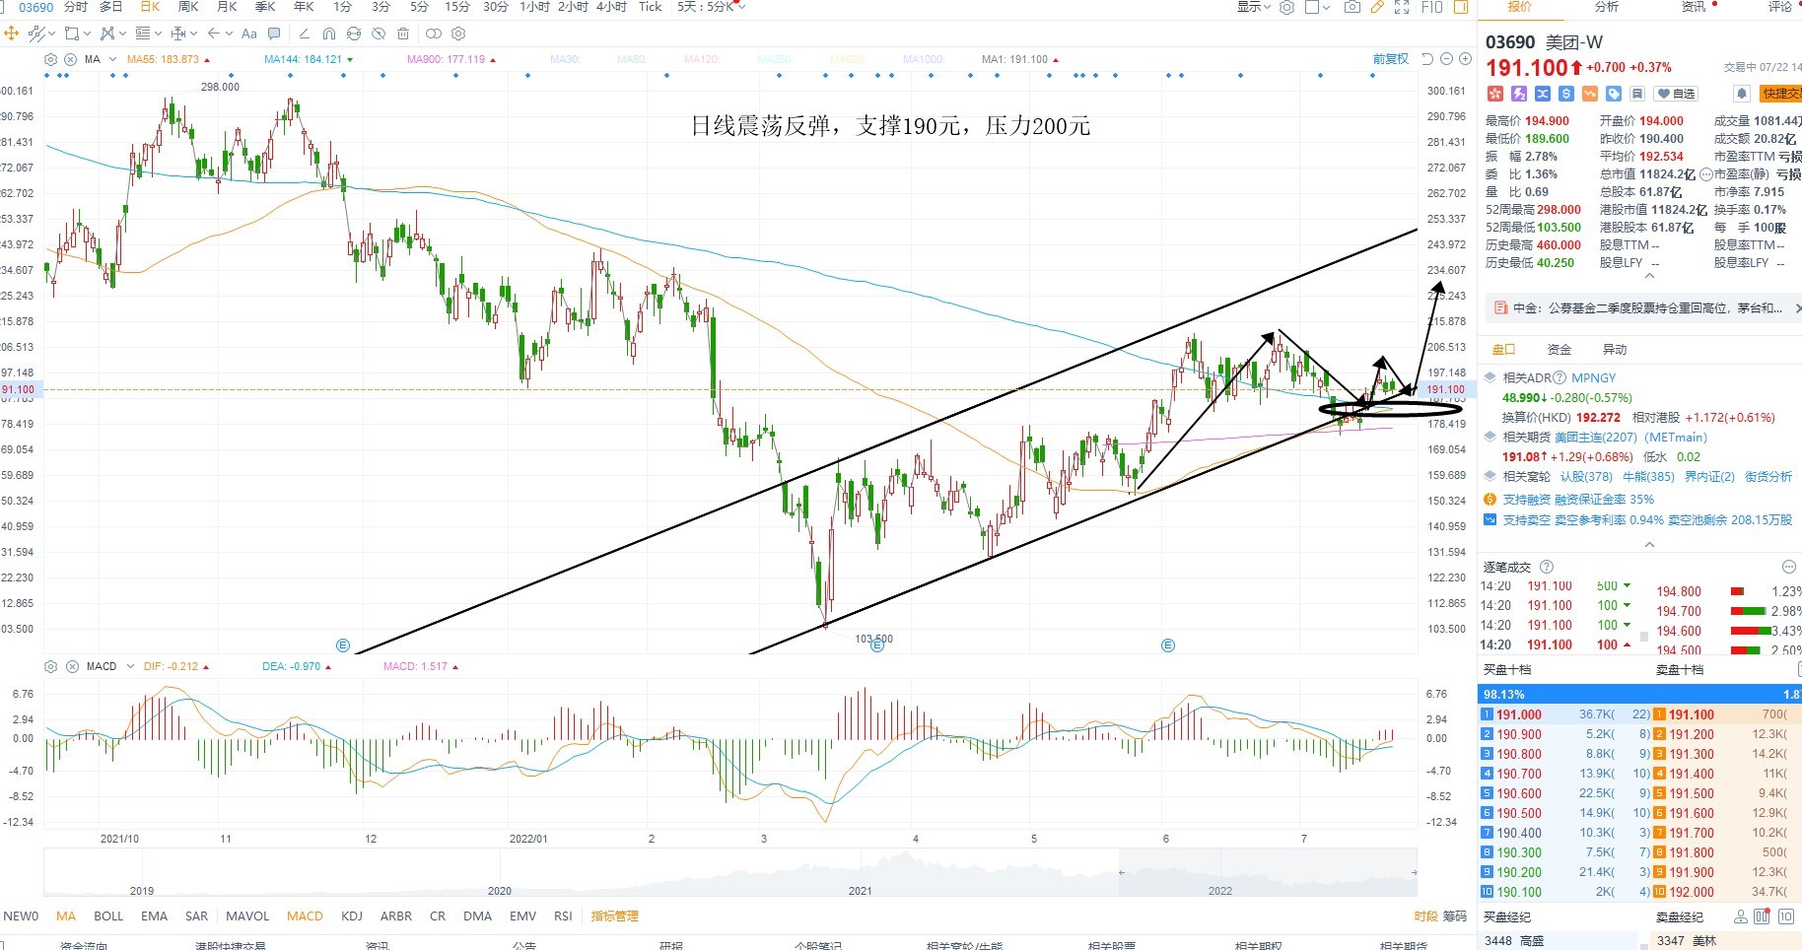The image size is (1802, 950).
Task: Remove the MA indicator from chart
Action: tap(71, 59)
